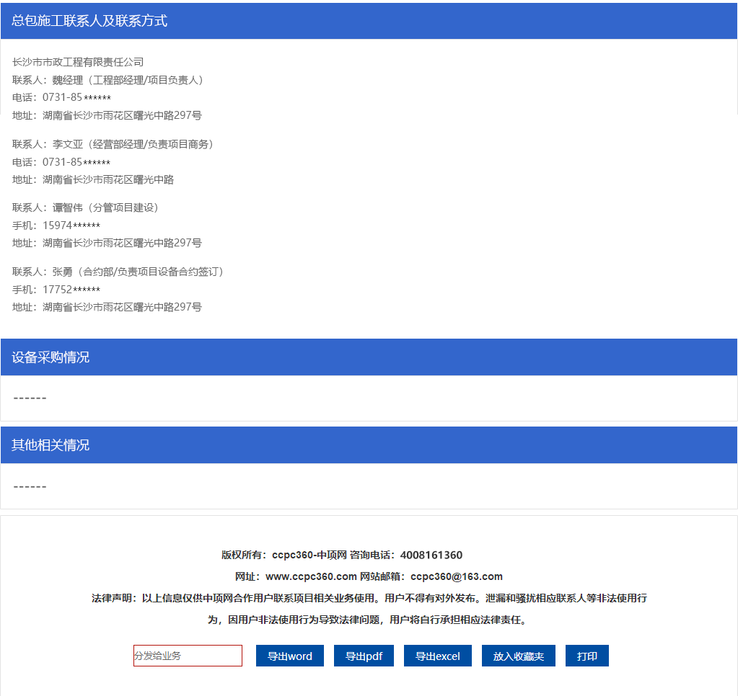Open website address www.ccpc360.com in footer
This screenshot has height=696, width=738.
point(311,576)
